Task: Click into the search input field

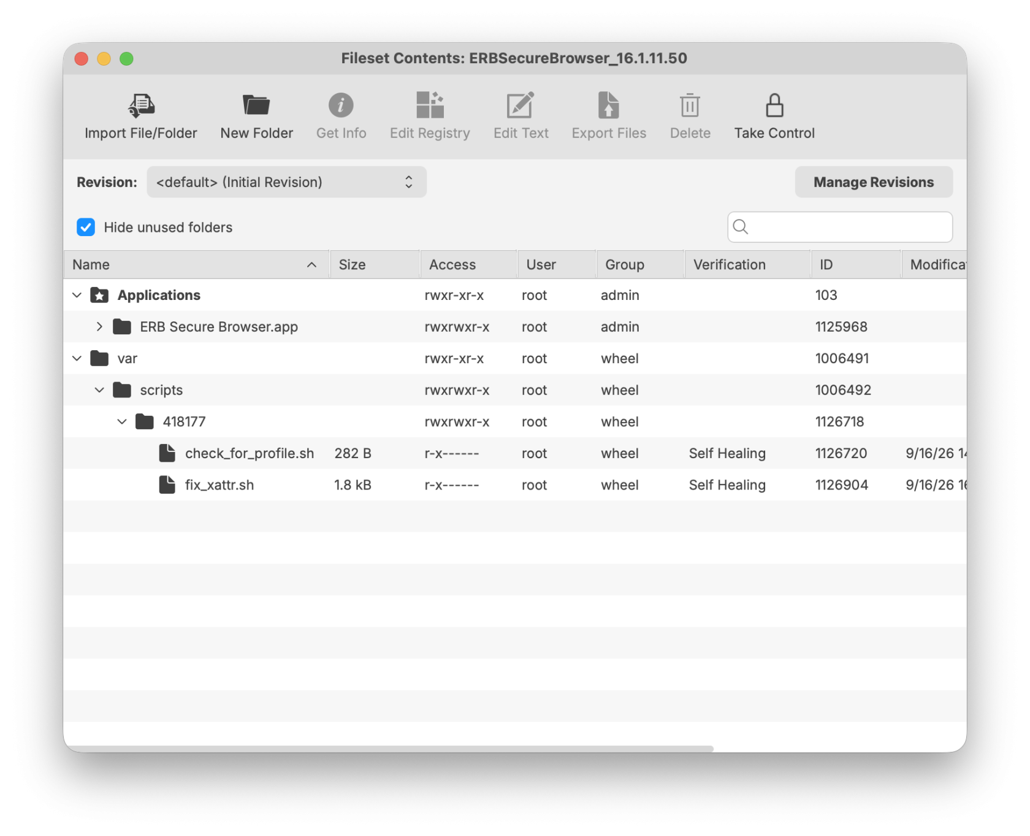Action: [x=840, y=227]
